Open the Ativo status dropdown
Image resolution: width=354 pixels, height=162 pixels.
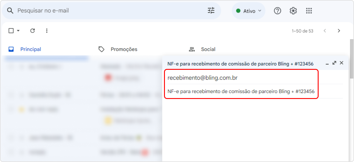(x=248, y=11)
